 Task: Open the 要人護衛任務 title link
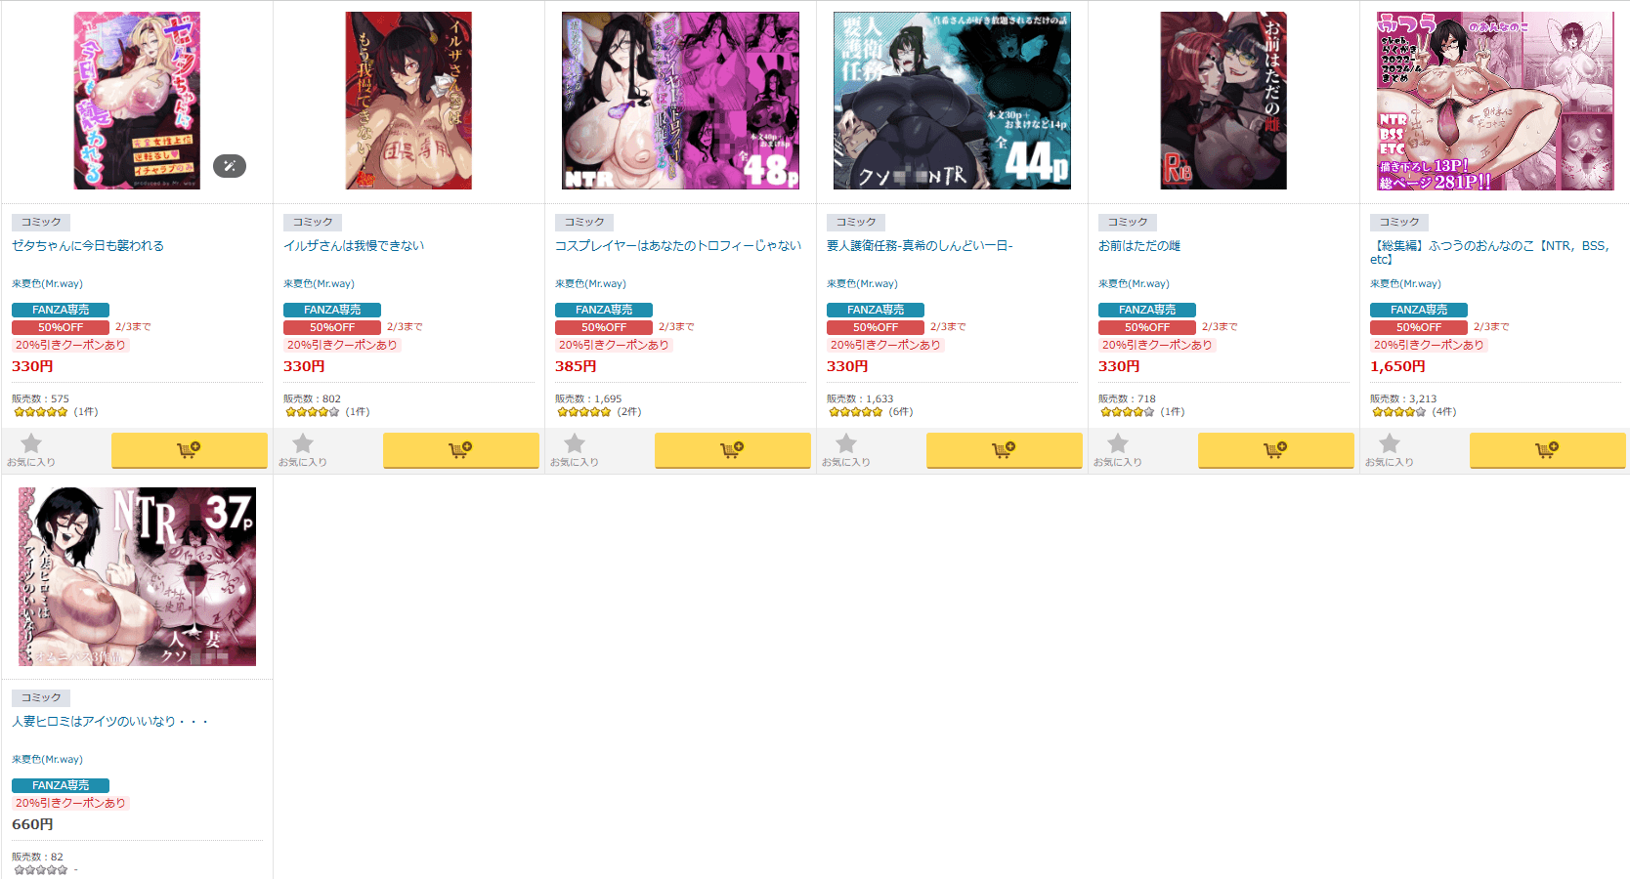(920, 246)
